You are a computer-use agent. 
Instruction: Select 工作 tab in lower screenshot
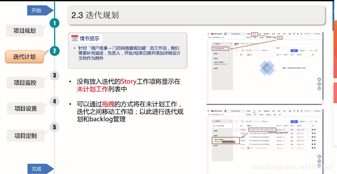(x=254, y=111)
